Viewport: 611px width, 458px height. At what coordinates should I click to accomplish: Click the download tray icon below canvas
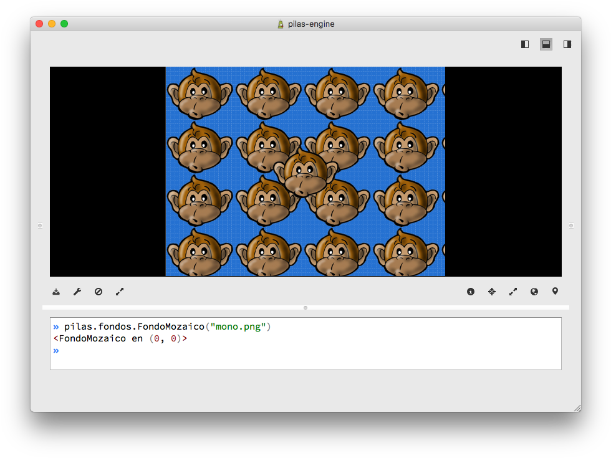tap(56, 292)
